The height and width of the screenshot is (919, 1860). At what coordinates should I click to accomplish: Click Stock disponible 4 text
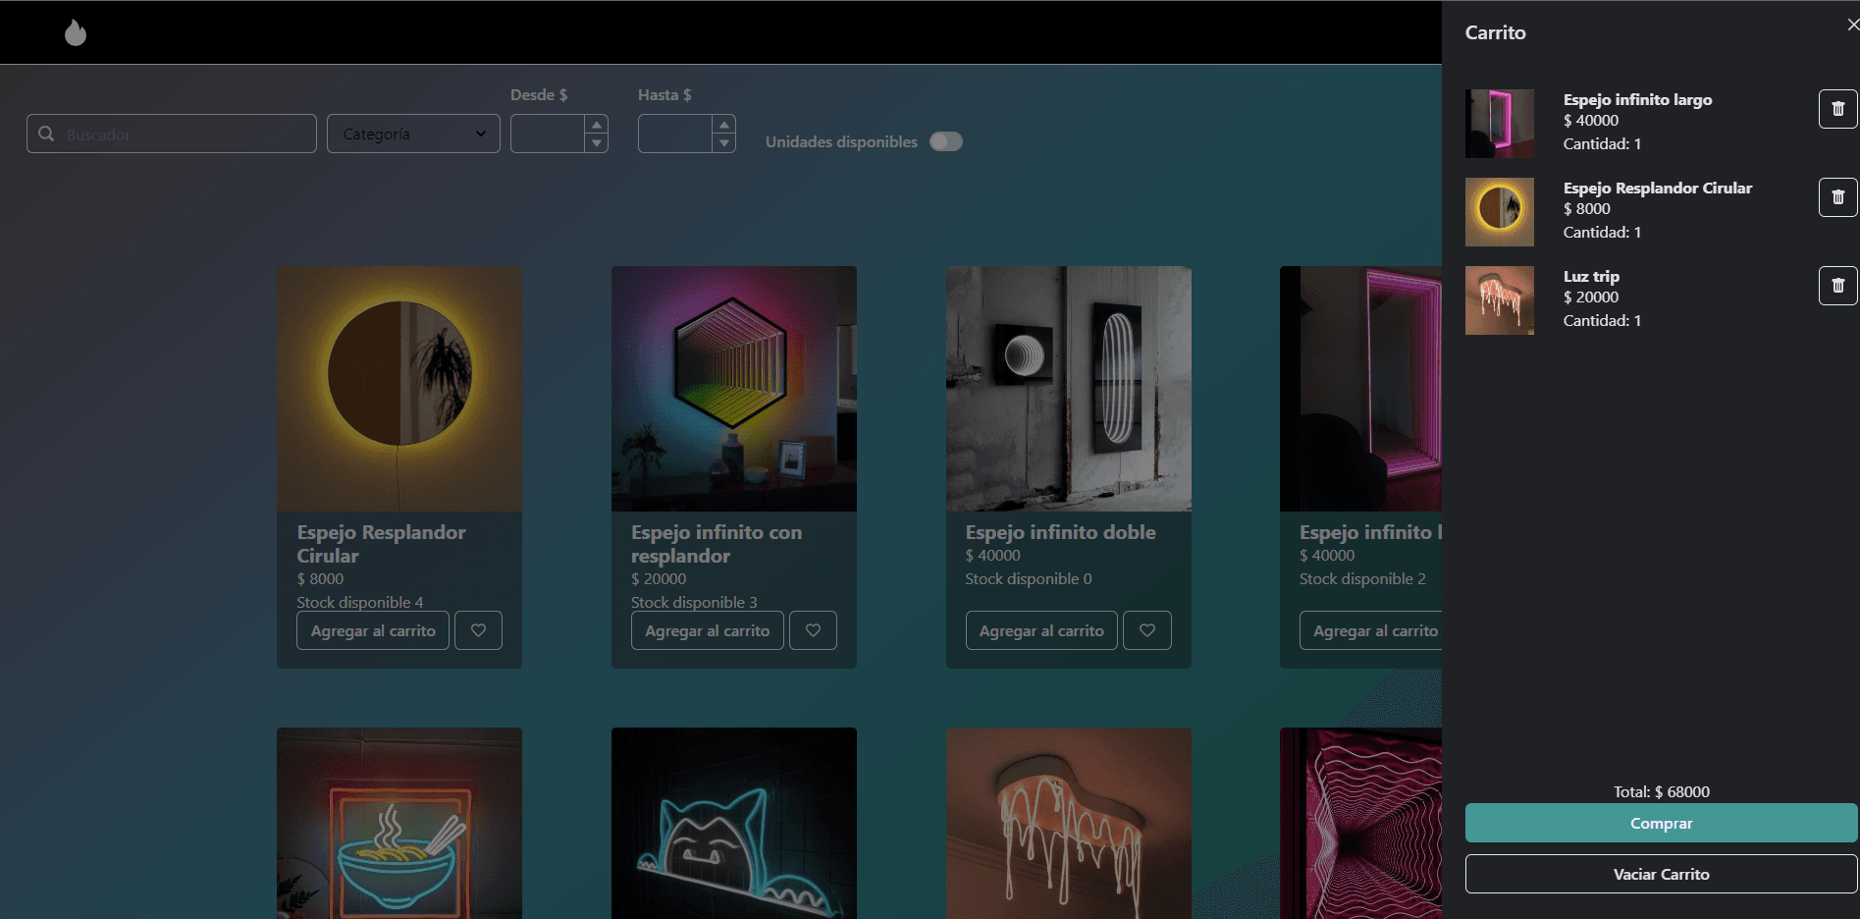pos(360,602)
